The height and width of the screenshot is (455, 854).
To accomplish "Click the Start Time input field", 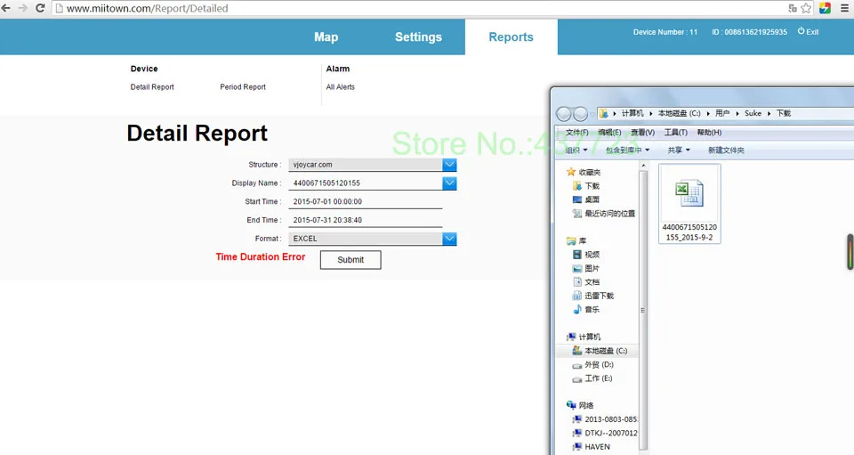I will 365,201.
